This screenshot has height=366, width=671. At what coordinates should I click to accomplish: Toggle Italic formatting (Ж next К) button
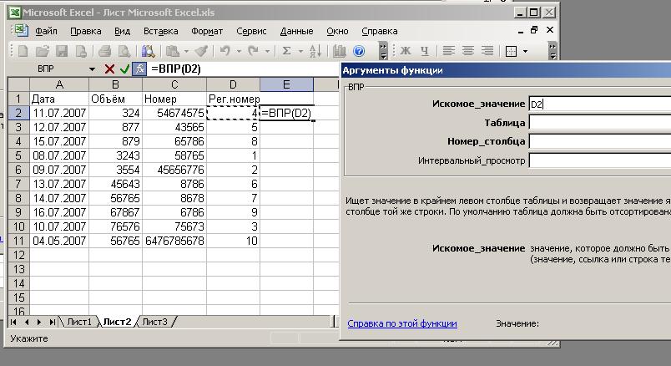(x=406, y=51)
